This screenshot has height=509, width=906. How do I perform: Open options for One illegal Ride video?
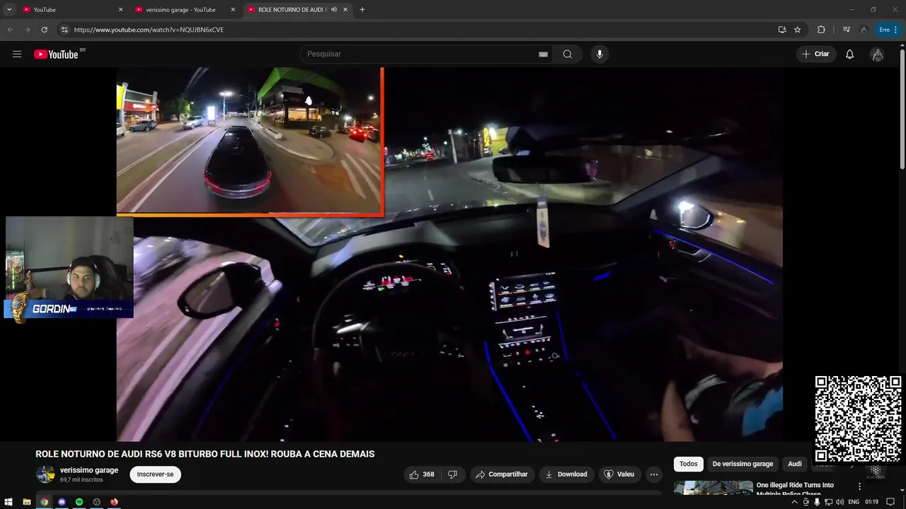pos(860,486)
